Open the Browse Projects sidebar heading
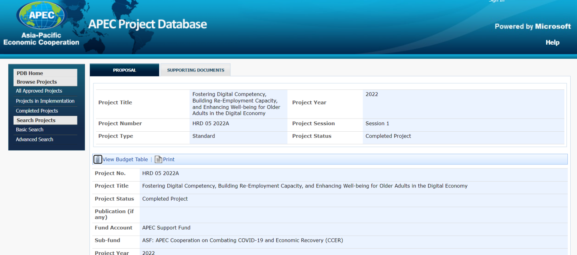The width and height of the screenshot is (577, 255). pos(37,82)
